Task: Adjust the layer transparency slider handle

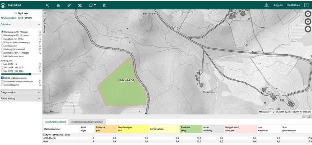Action: pyautogui.click(x=30, y=74)
